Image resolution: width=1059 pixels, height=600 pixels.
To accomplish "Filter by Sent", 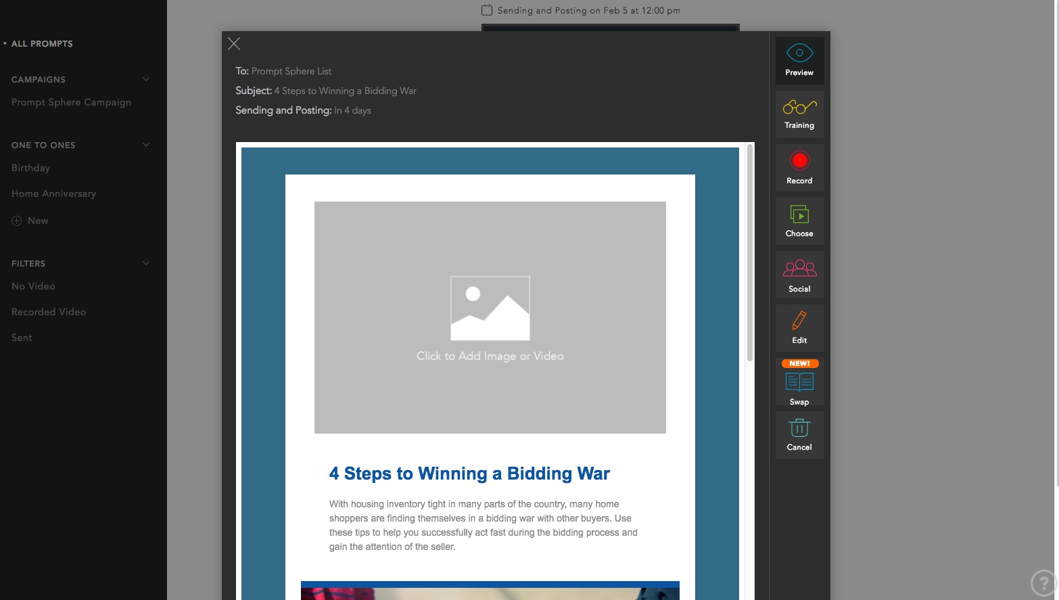I will tap(22, 338).
